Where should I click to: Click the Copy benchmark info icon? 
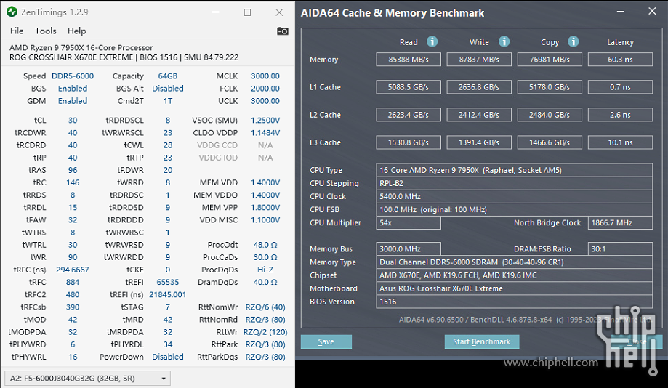(573, 41)
